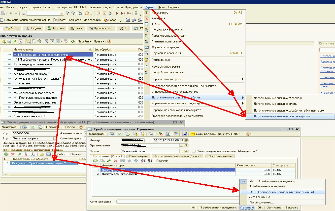335x211 pixels.
Task: Open help icon in the print forms list toolbar
Action: pyautogui.click(x=109, y=41)
